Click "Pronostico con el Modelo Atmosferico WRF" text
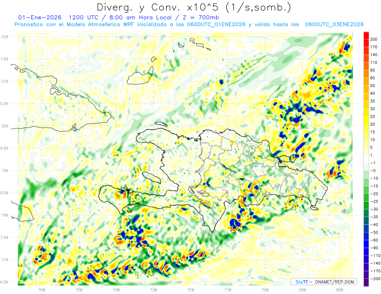Image resolution: width=381 pixels, height=294 pixels. pos(74,24)
